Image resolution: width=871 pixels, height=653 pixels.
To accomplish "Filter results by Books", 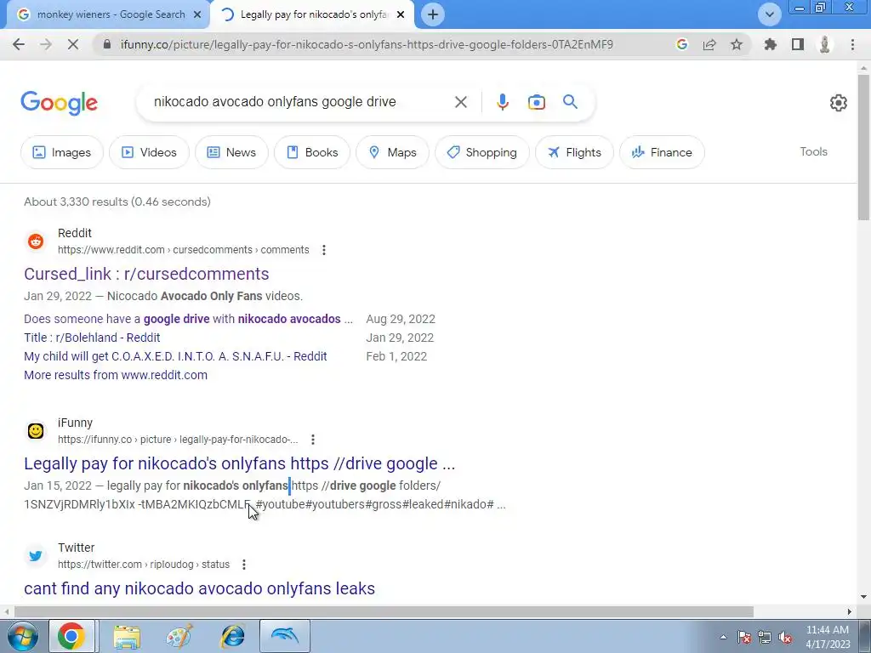I will pyautogui.click(x=312, y=152).
